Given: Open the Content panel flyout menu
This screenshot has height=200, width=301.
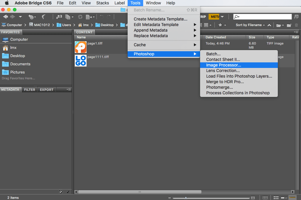Looking at the screenshot, I should (296, 32).
